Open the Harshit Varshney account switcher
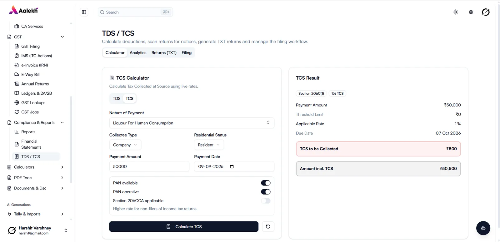 pos(37,230)
